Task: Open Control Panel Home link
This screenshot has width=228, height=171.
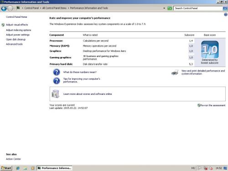Action: (x=16, y=17)
